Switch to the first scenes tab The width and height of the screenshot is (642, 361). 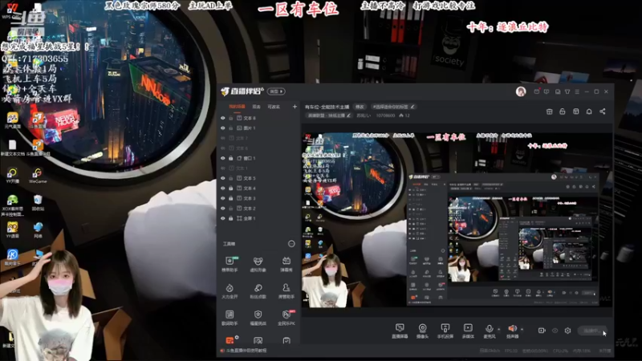click(237, 107)
